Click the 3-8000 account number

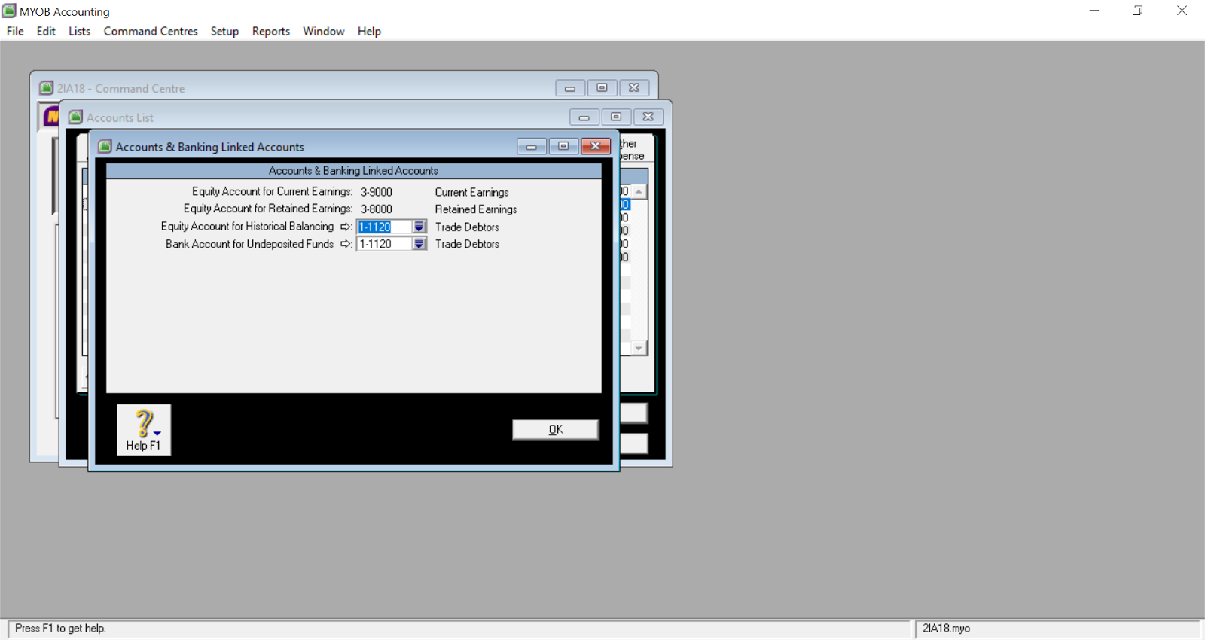[377, 209]
